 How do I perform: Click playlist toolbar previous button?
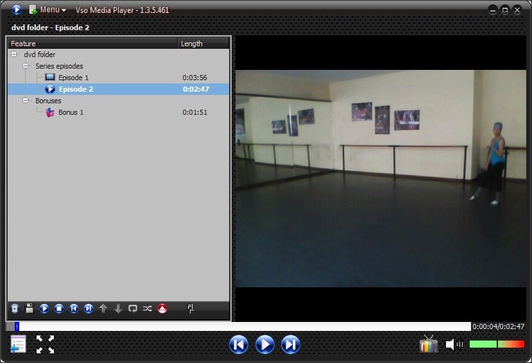coord(74,308)
